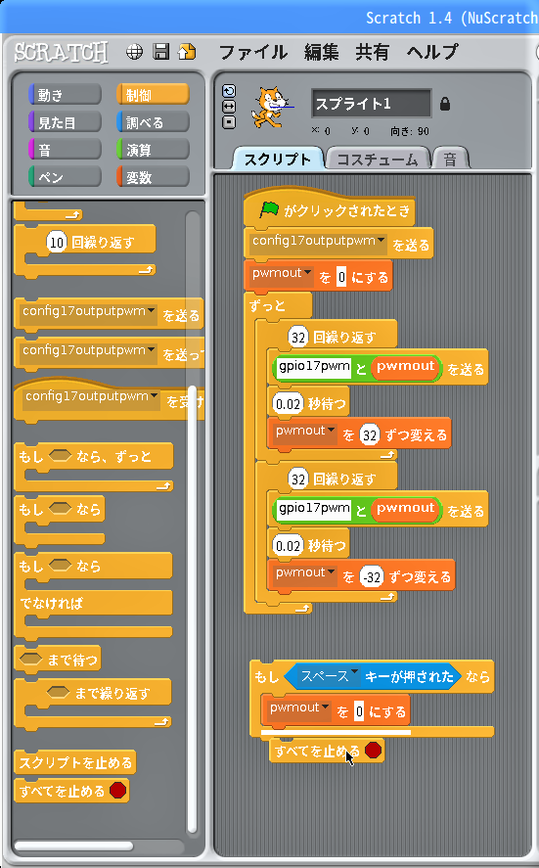
Task: Click the floppy disk save icon
Action: tap(161, 52)
